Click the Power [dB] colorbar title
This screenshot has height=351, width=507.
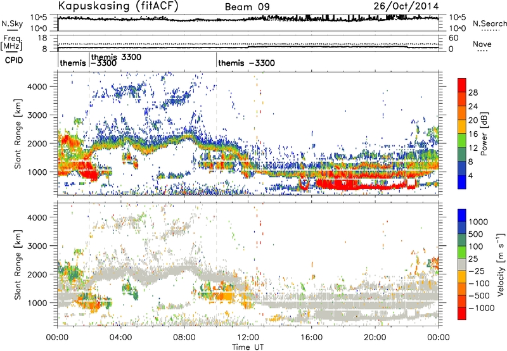pyautogui.click(x=484, y=134)
